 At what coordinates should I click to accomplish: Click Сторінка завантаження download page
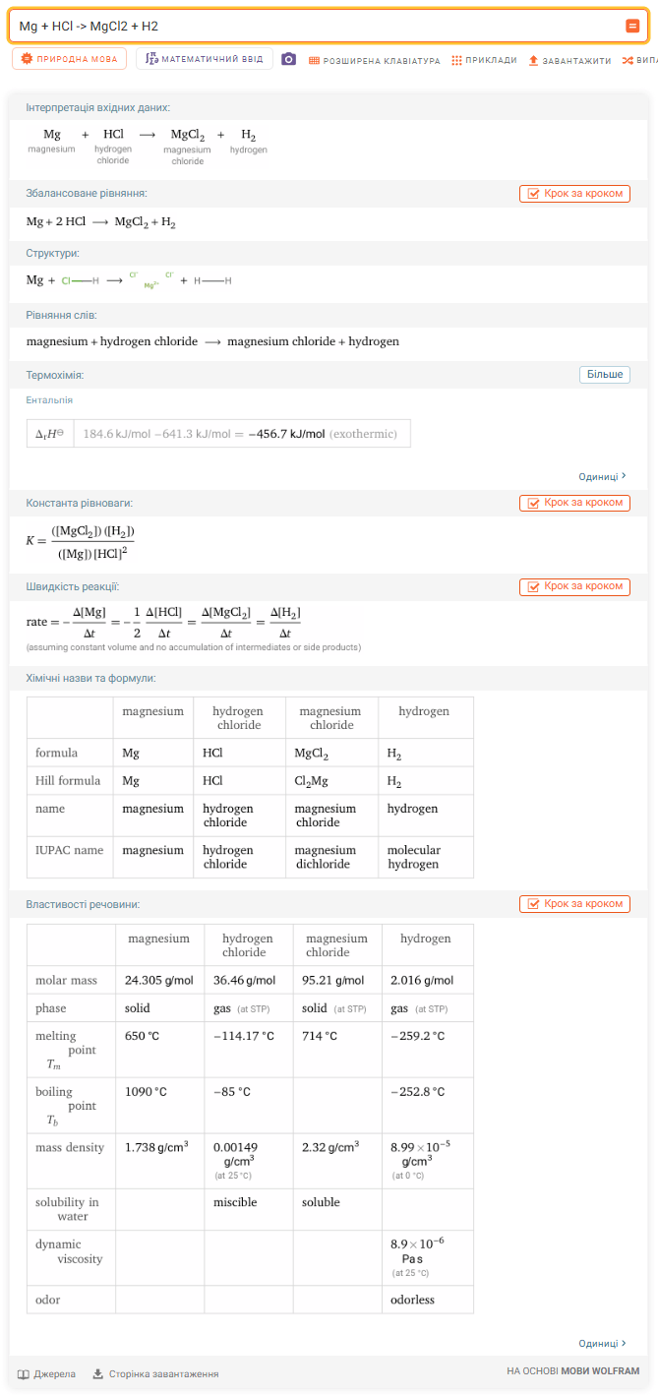point(155,1374)
